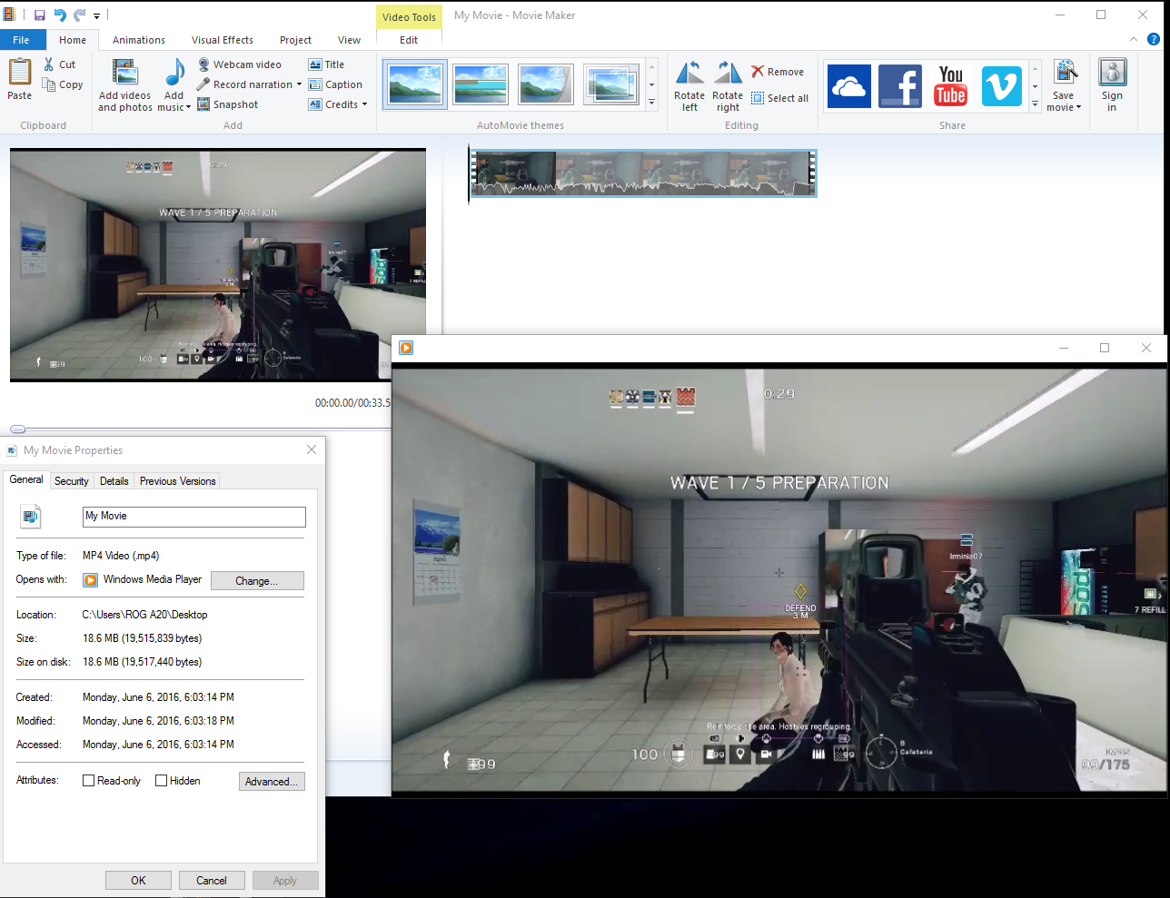Open the Video Tools Edit tab
1170x898 pixels.
tap(409, 40)
